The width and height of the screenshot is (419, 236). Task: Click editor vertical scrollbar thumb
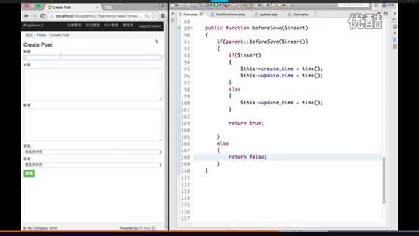pos(384,180)
